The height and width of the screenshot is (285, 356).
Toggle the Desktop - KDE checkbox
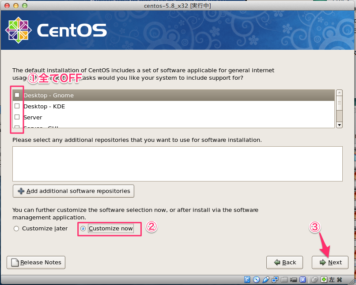[x=17, y=106]
